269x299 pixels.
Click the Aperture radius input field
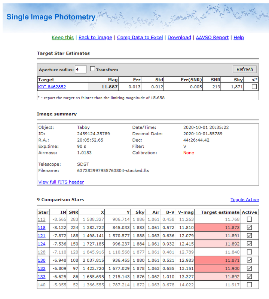pos(80,70)
